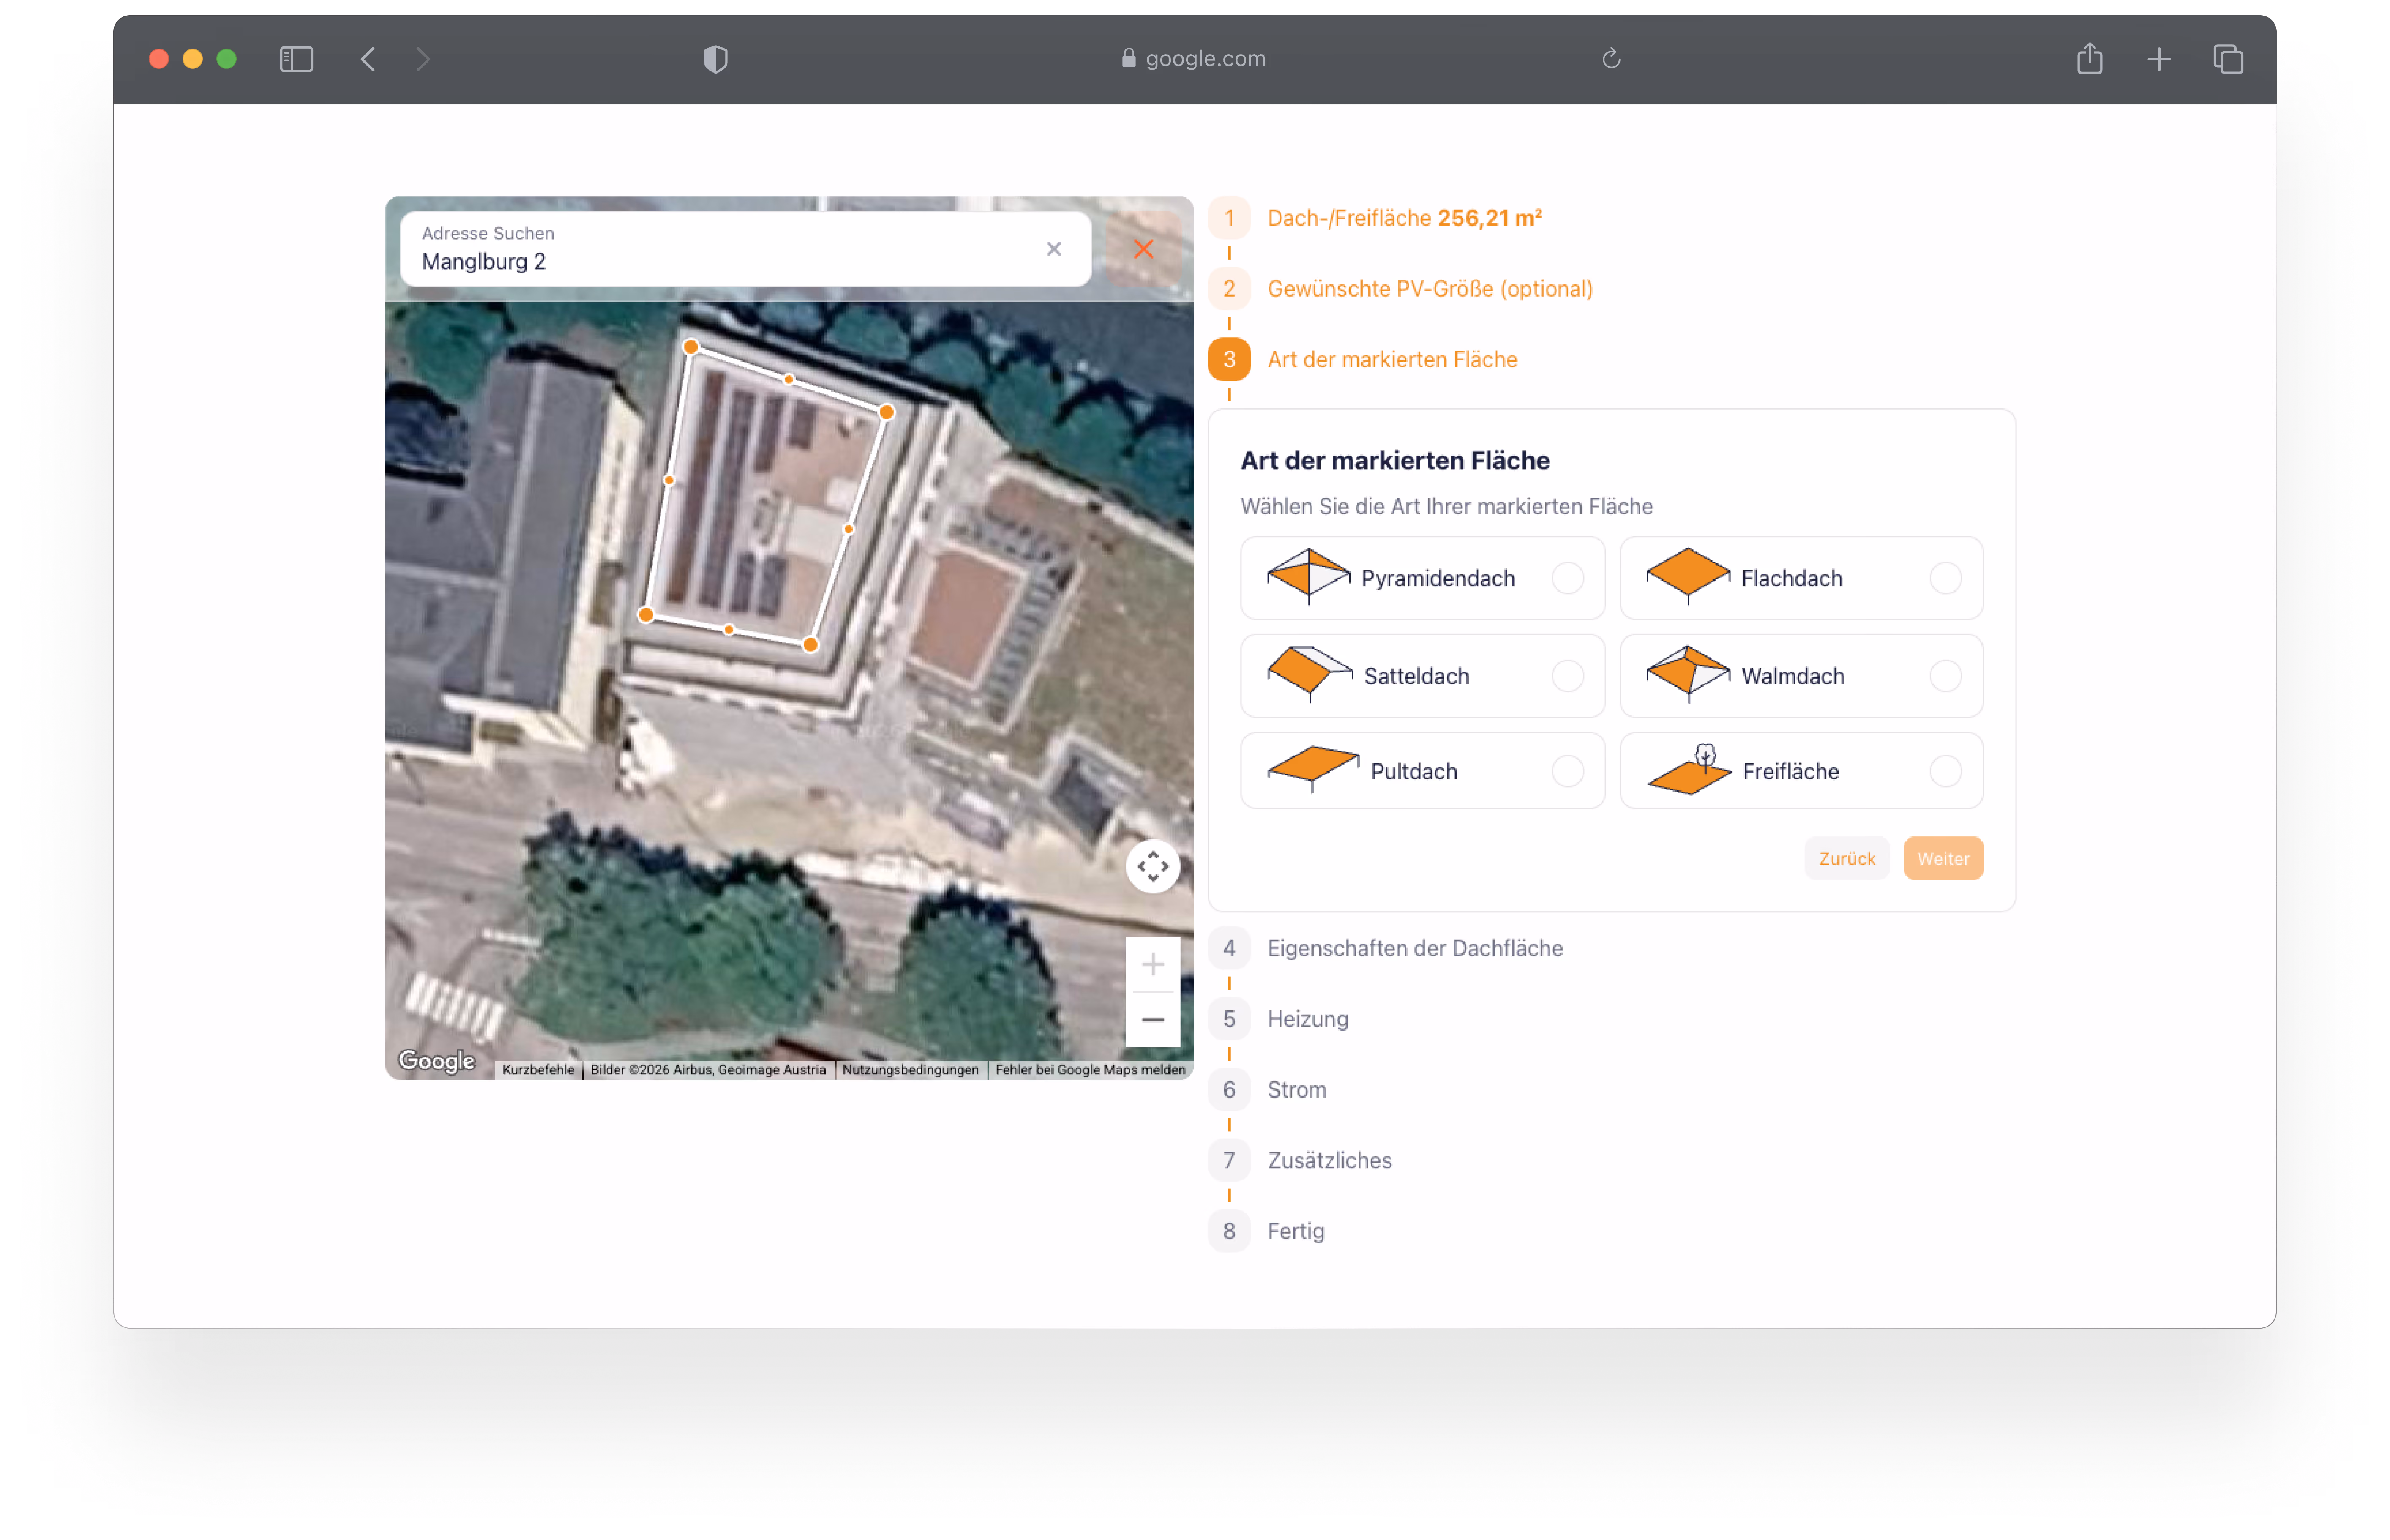Viewport: 2390px width, 1540px height.
Task: Click the Adresse Suchen input field
Action: [x=746, y=249]
